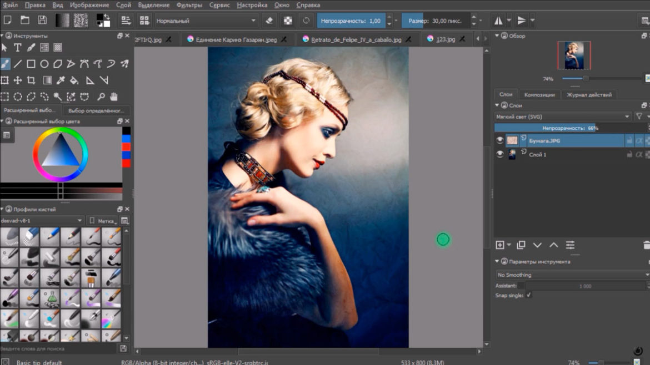Viewport: 650px width, 365px height.
Task: Select the Text tool in the toolbox
Action: (x=18, y=48)
